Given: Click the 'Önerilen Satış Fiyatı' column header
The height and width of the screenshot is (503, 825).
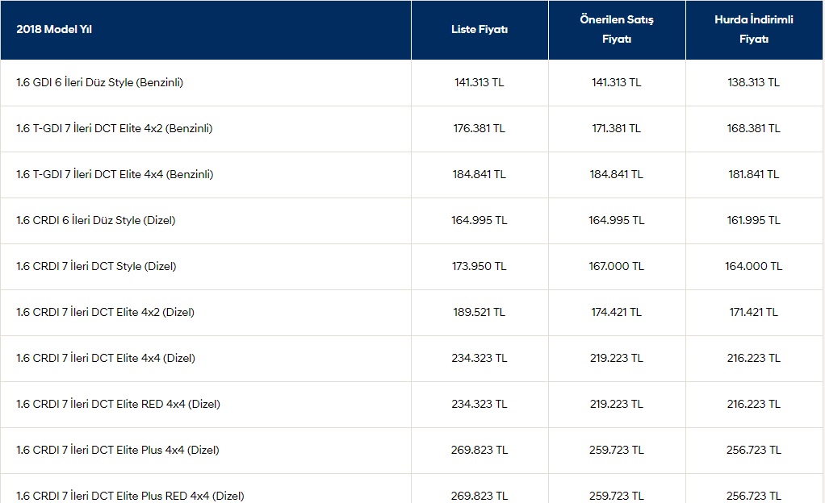Looking at the screenshot, I should 617,30.
